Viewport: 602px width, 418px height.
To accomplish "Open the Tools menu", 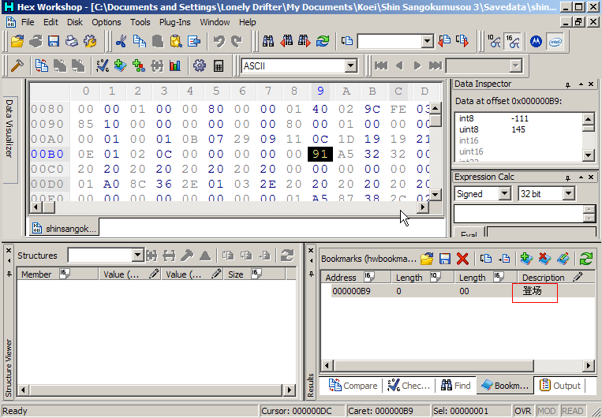I will [x=140, y=22].
